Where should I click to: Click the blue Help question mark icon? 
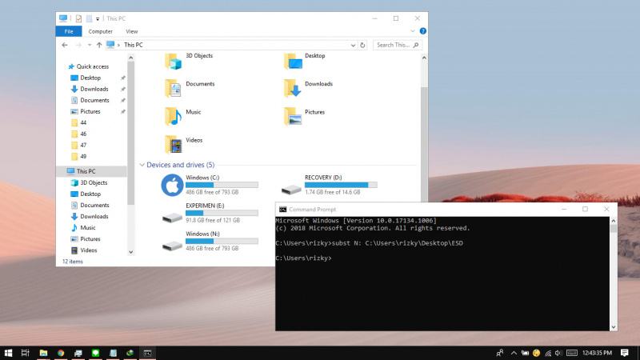423,31
